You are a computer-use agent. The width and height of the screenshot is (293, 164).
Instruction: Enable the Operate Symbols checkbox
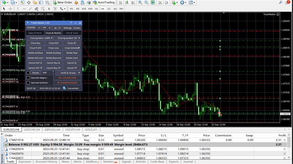(x=28, y=83)
